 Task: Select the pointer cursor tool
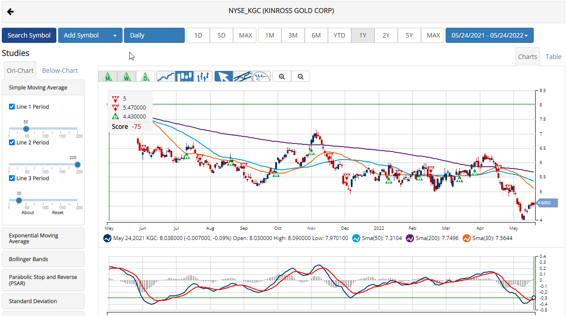point(224,76)
